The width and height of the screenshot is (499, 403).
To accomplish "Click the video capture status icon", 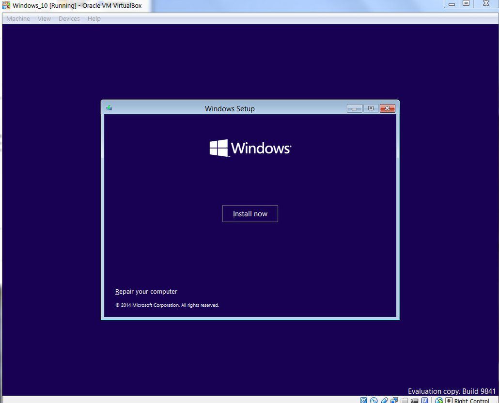I will tap(414, 401).
